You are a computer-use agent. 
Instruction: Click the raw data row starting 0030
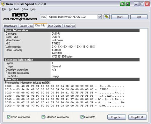tap(65, 96)
